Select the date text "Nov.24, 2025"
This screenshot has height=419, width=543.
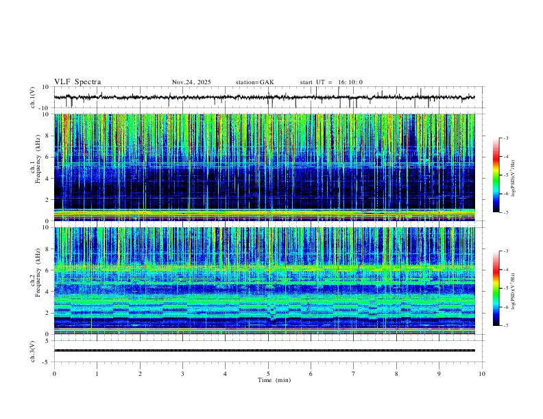coord(191,82)
